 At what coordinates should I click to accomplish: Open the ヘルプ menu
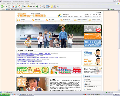coord(33,3)
